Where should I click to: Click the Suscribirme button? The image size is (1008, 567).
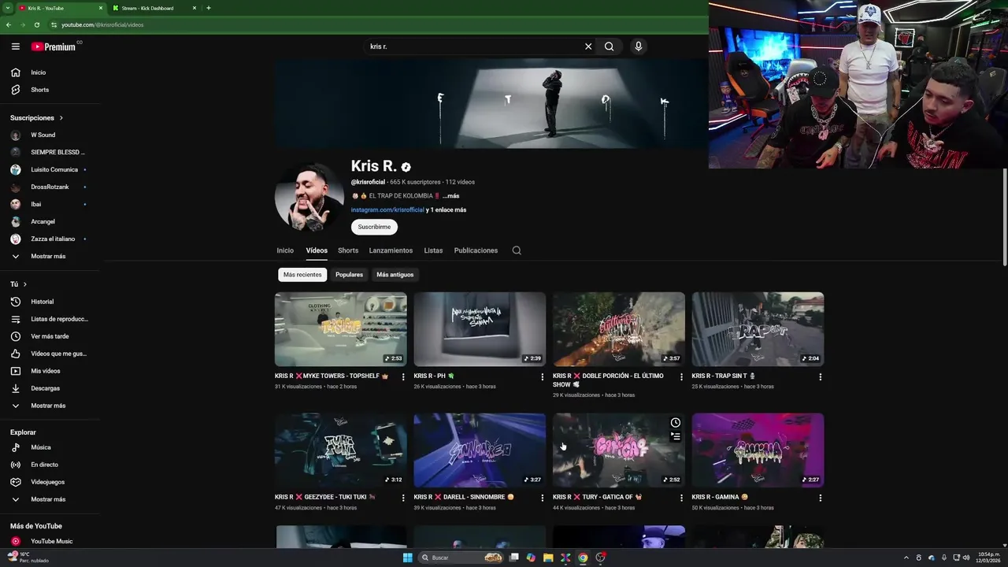point(374,227)
